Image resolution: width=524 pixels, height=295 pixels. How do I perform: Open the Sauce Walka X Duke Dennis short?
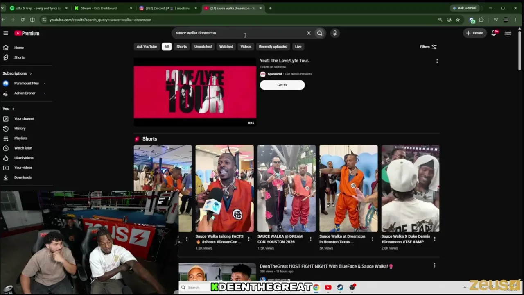410,188
